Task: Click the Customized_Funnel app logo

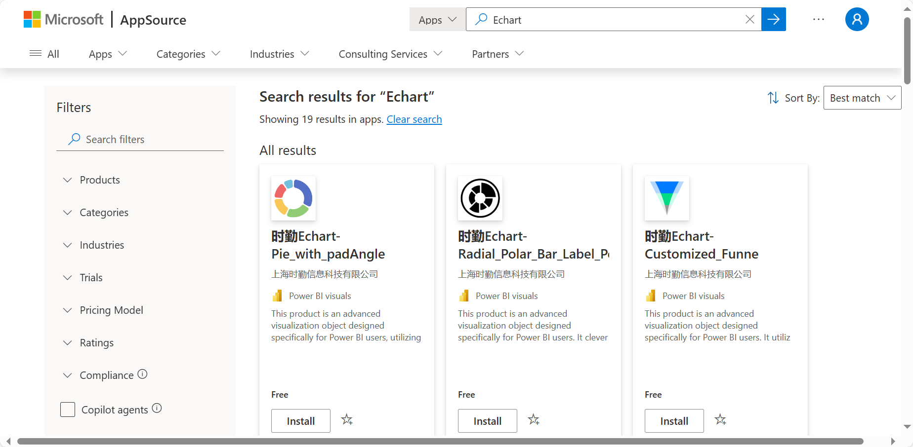Action: (x=667, y=198)
